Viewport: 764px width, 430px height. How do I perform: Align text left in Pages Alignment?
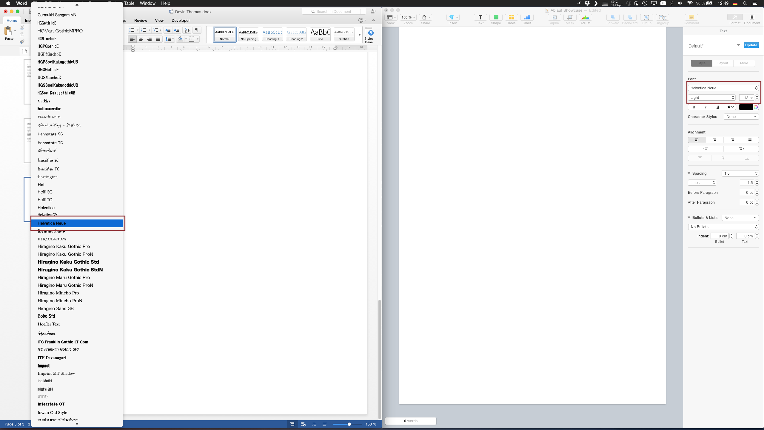pos(697,140)
